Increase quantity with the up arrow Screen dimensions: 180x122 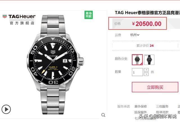point(146,70)
